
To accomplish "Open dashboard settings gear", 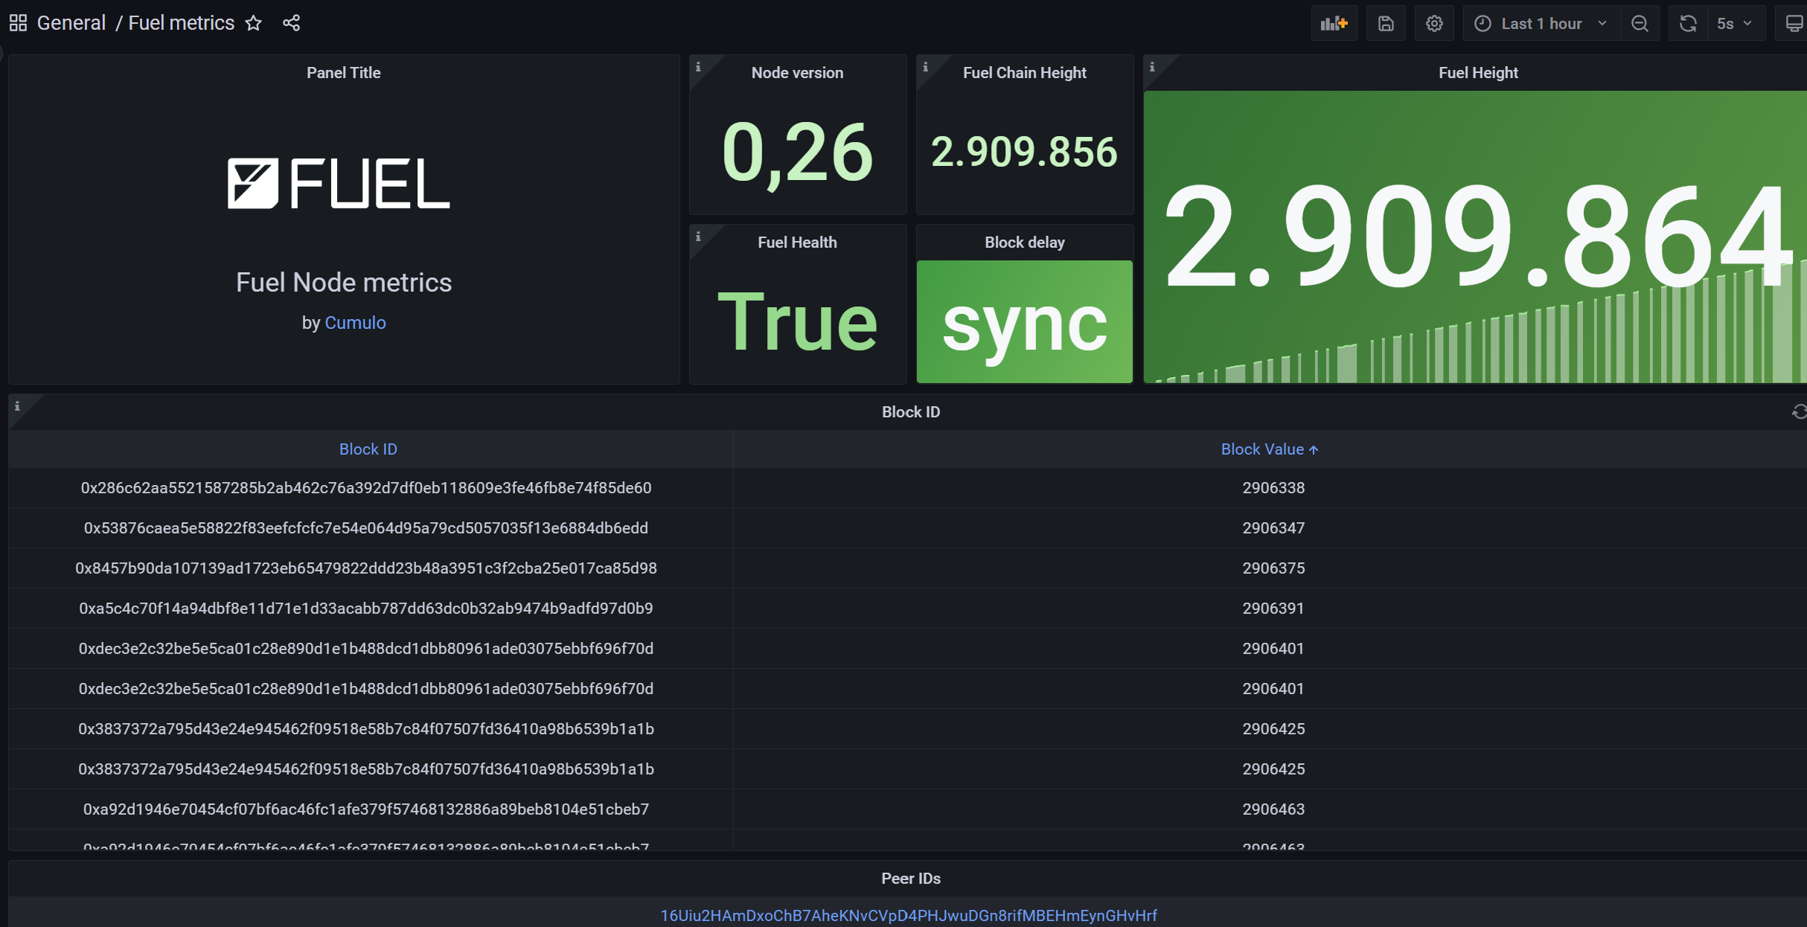I will (1434, 24).
